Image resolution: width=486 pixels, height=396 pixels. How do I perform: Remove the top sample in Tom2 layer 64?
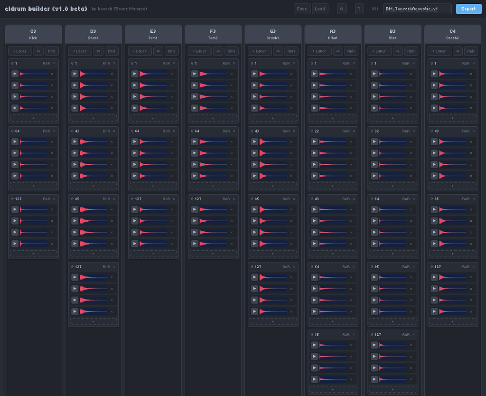click(232, 142)
